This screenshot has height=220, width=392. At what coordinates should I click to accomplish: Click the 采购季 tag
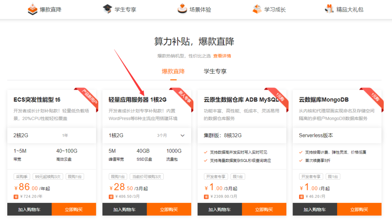22,176
